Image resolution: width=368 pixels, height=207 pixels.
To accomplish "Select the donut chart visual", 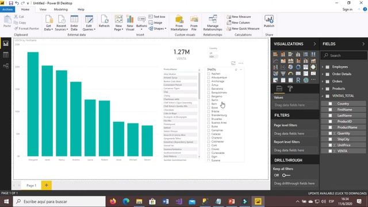I will tap(298, 67).
